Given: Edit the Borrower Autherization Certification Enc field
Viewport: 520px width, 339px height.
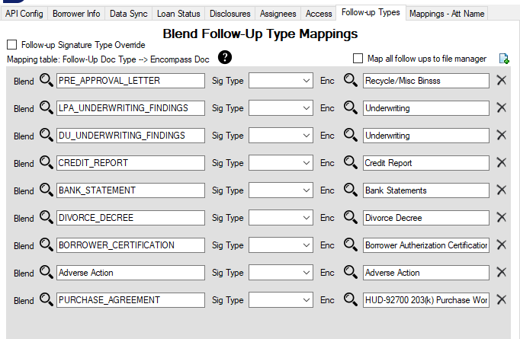Looking at the screenshot, I should tap(426, 245).
